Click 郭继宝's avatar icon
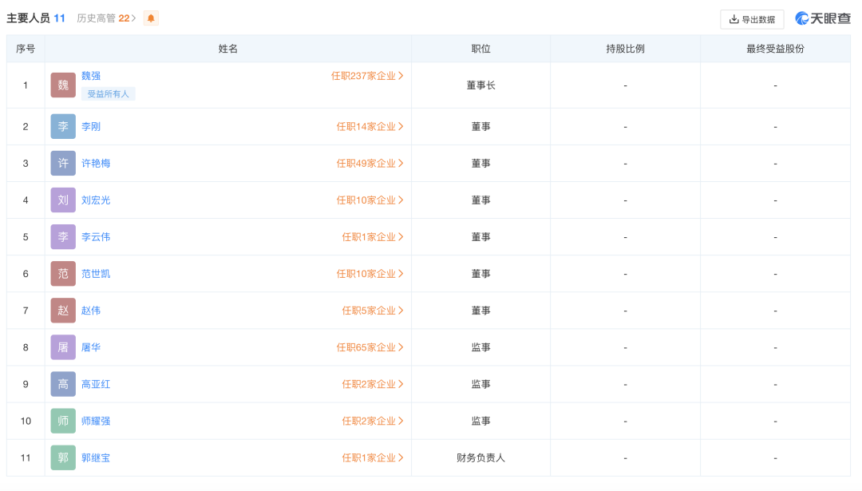Screen dimensions: 862x491 63,457
